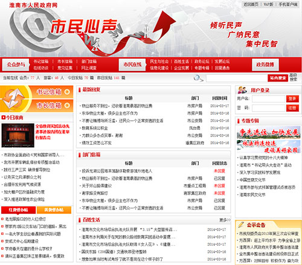Open 一名大学生创业者遇到的实际问题 post
The image size is (302, 265).
click(x=33, y=234)
